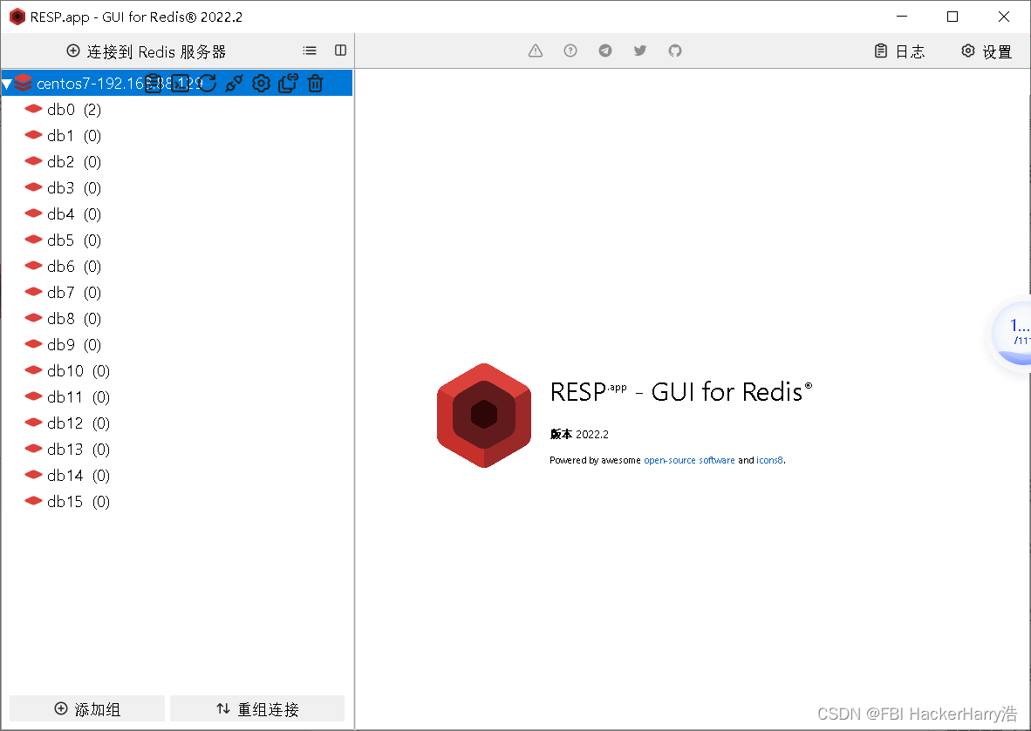1031x731 pixels.
Task: Delete the centos7 connection via trash icon
Action: [315, 83]
